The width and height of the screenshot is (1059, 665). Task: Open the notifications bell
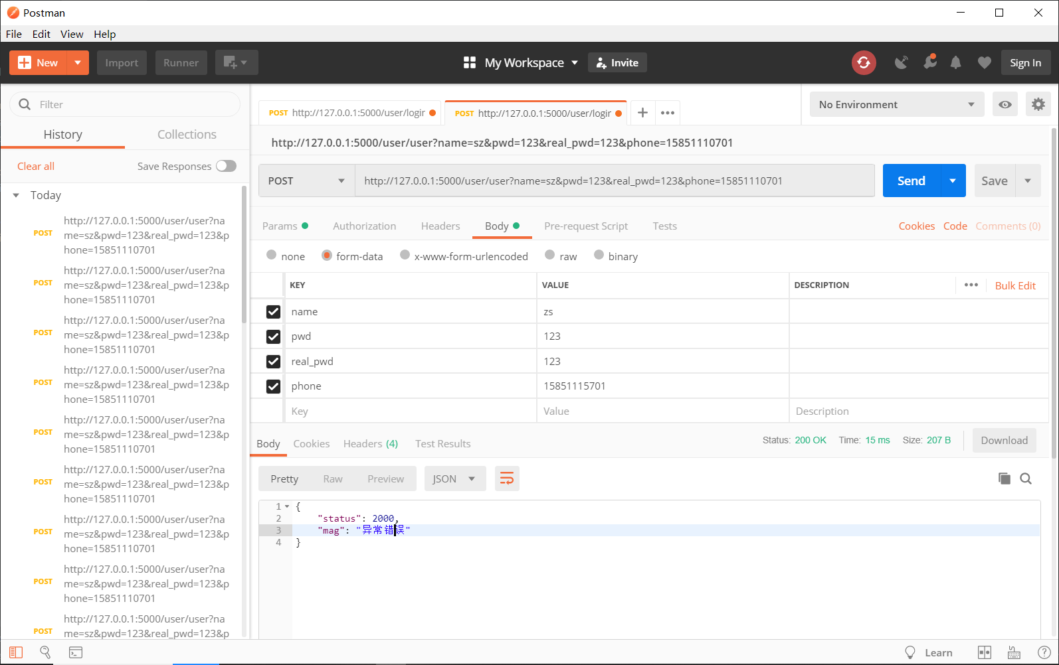[955, 62]
